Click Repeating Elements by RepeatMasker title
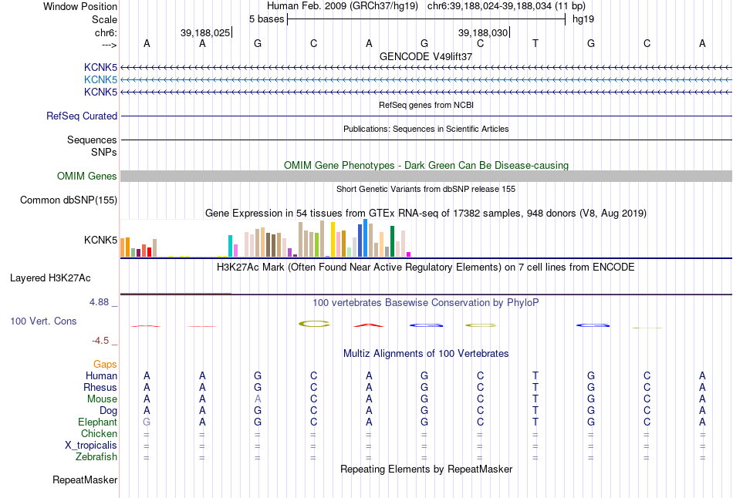 pos(427,469)
